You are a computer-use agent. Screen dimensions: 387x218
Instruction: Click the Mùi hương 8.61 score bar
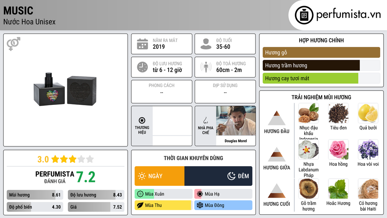35,195
